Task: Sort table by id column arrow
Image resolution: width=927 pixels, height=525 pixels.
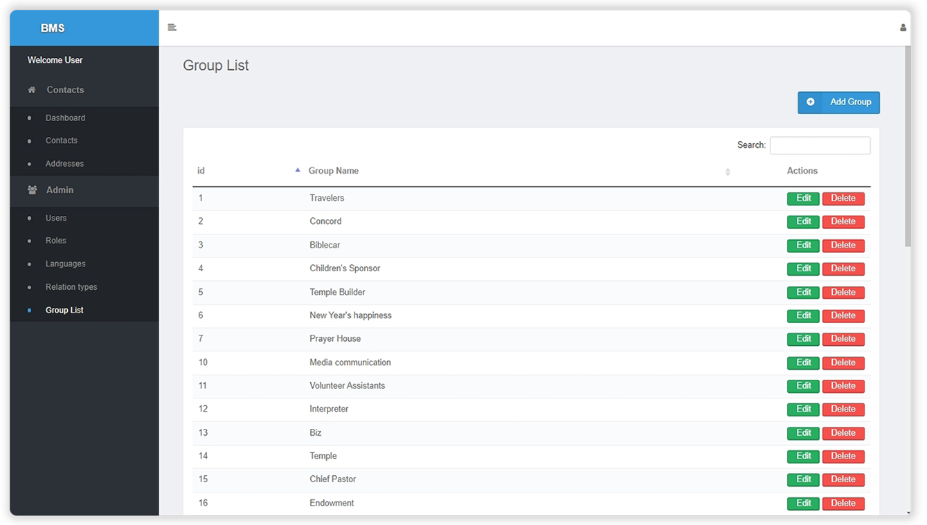Action: 298,170
